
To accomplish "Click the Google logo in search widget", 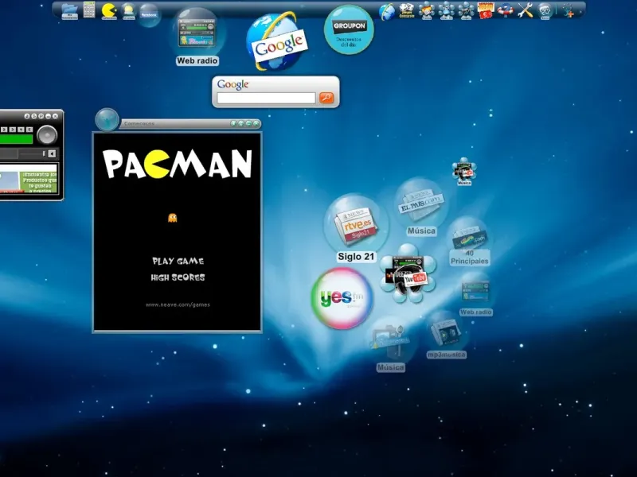I will point(233,84).
